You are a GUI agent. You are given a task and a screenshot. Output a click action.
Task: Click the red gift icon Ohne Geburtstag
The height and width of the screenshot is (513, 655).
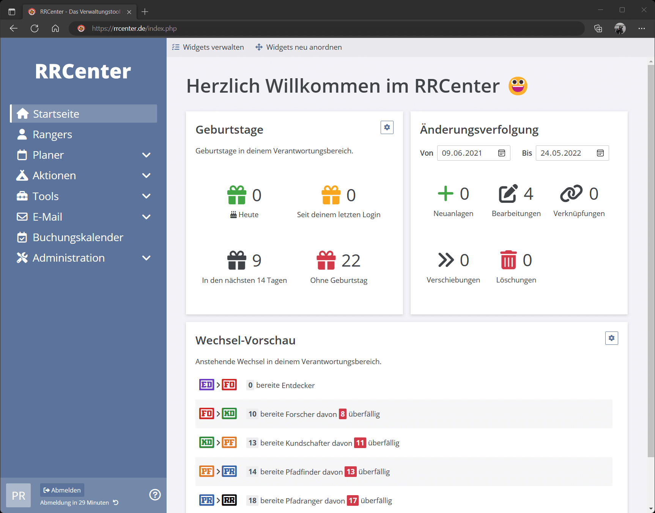click(326, 260)
